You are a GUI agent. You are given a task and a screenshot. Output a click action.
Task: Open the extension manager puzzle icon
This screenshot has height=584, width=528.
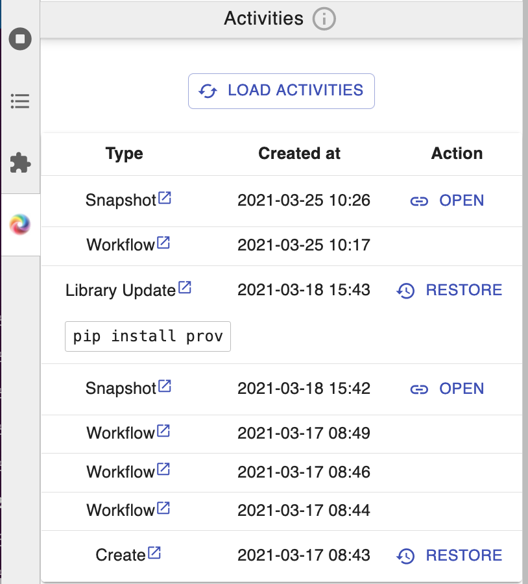[x=20, y=163]
